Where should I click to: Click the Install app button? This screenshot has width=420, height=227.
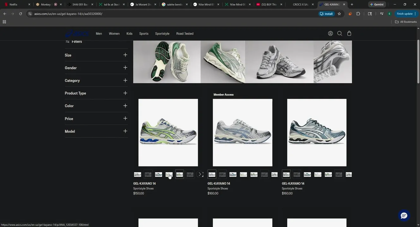click(x=326, y=14)
